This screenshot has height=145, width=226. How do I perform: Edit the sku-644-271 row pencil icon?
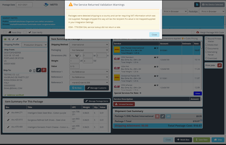point(8,113)
